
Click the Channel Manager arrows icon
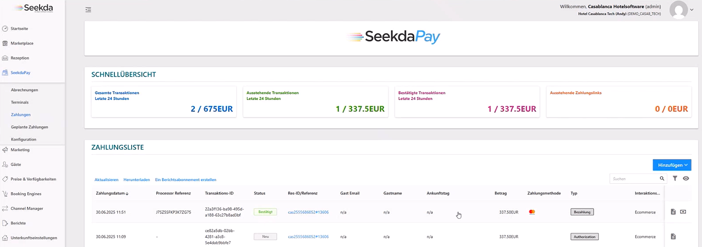[5, 208]
